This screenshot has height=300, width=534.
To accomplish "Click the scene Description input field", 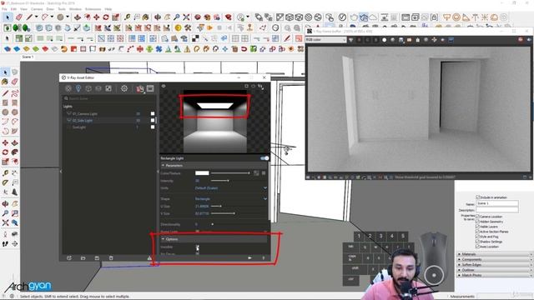I will (497, 210).
